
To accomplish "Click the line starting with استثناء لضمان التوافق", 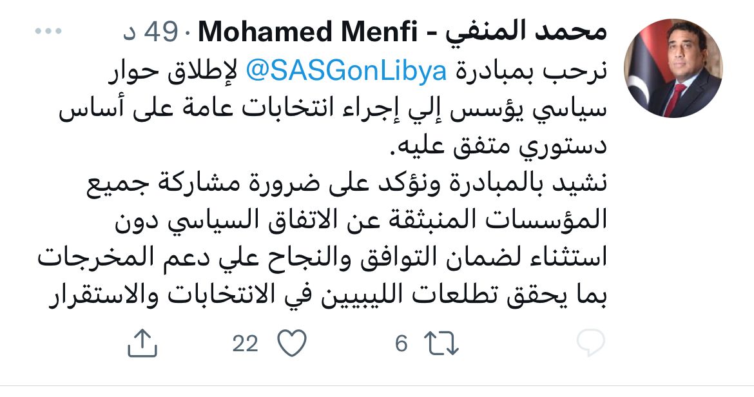I will click(319, 261).
